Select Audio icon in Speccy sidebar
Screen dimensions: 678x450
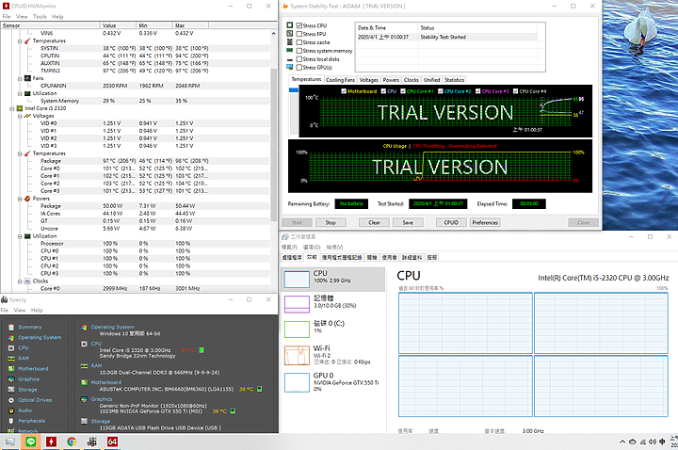click(11, 410)
